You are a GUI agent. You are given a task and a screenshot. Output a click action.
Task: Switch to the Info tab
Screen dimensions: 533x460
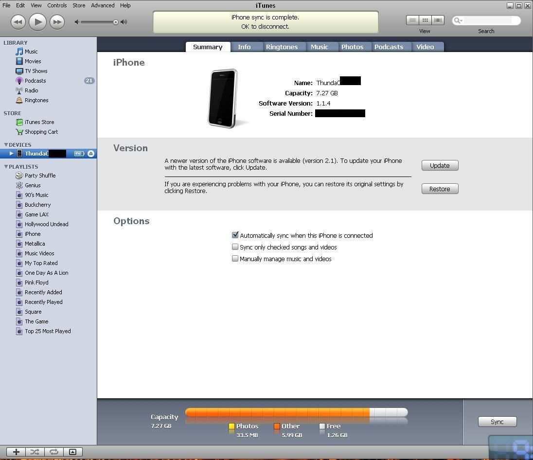244,47
